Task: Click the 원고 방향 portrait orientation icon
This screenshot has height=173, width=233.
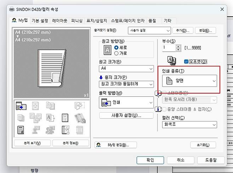Action: click(107, 50)
